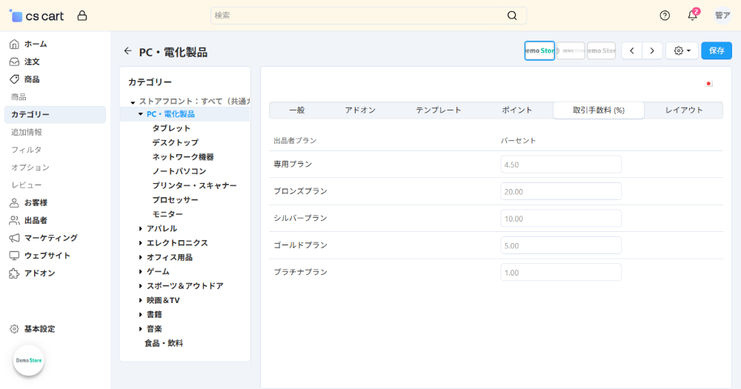Select ノートパソコン in the category tree
Screen dimensions: 741x389
[x=179, y=171]
